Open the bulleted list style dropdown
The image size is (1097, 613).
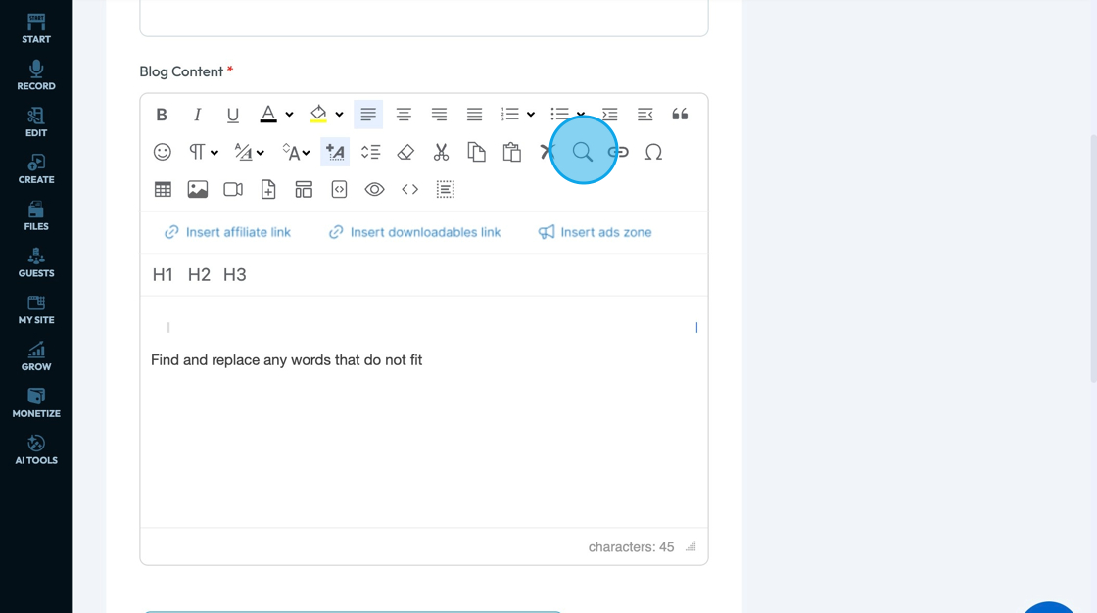(581, 114)
